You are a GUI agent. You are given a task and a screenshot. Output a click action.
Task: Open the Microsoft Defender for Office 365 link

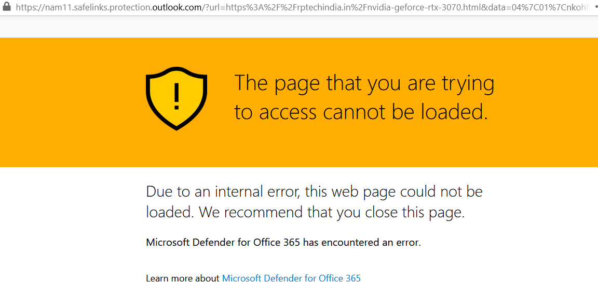pos(291,278)
